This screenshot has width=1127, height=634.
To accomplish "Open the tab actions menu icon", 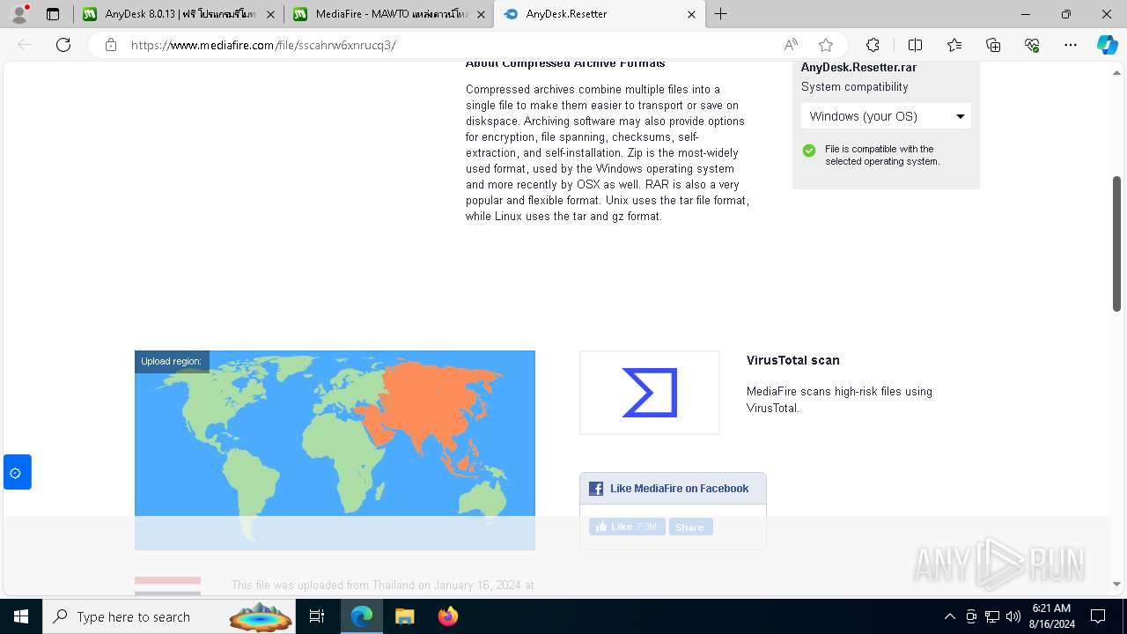I will (x=53, y=14).
